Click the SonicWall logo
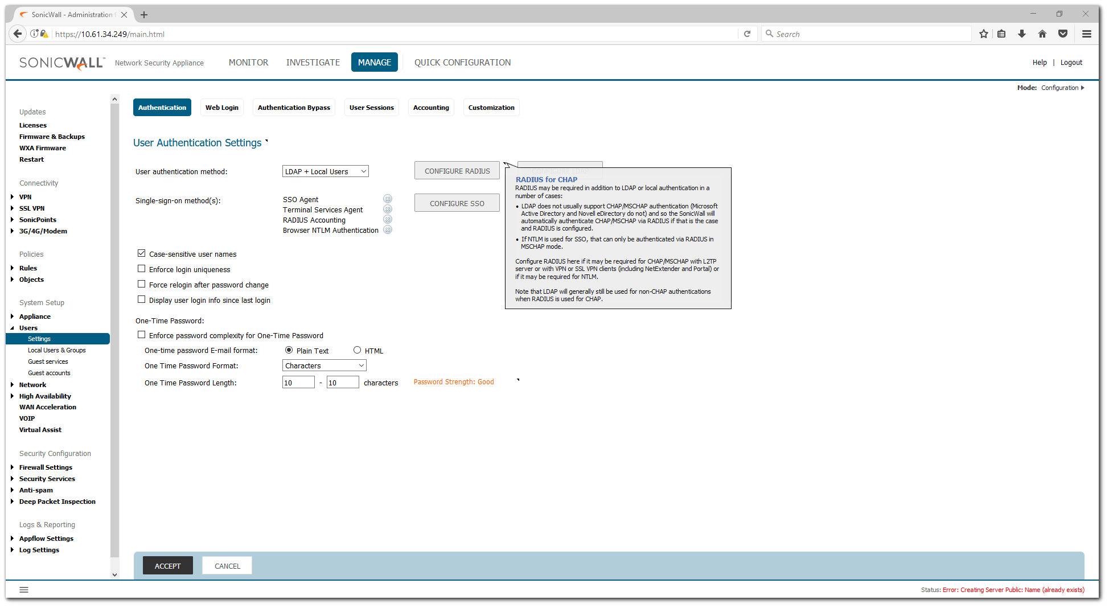Screen dimensions: 1109x608 [61, 63]
